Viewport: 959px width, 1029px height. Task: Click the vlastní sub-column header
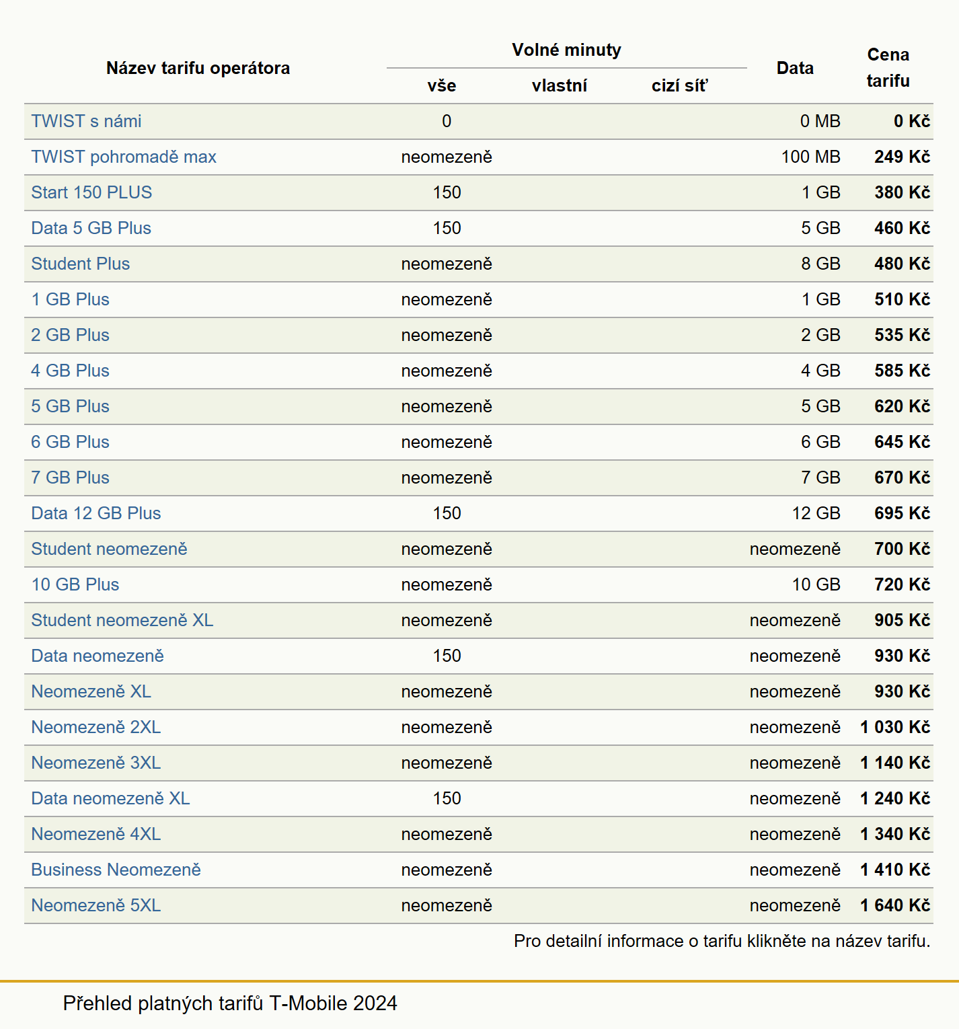[x=560, y=85]
